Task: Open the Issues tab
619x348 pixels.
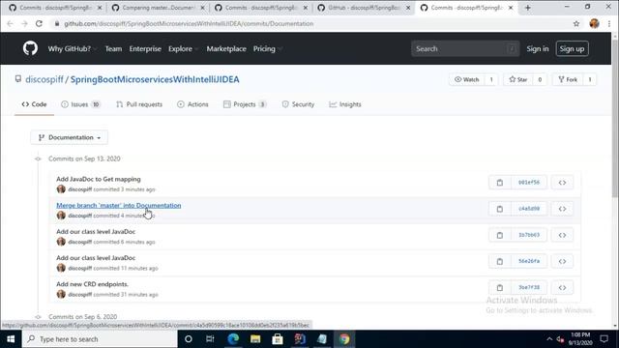Action: click(x=81, y=104)
